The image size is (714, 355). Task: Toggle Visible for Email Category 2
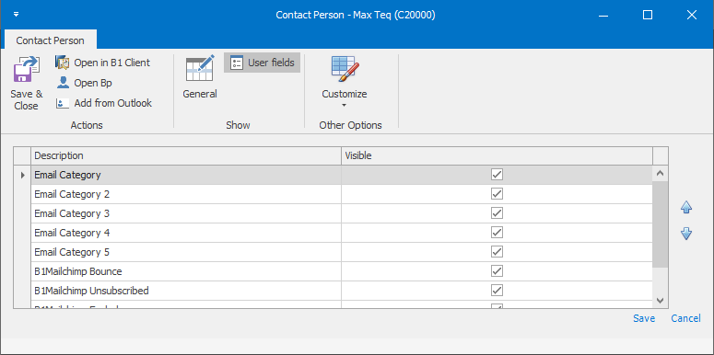coord(497,194)
